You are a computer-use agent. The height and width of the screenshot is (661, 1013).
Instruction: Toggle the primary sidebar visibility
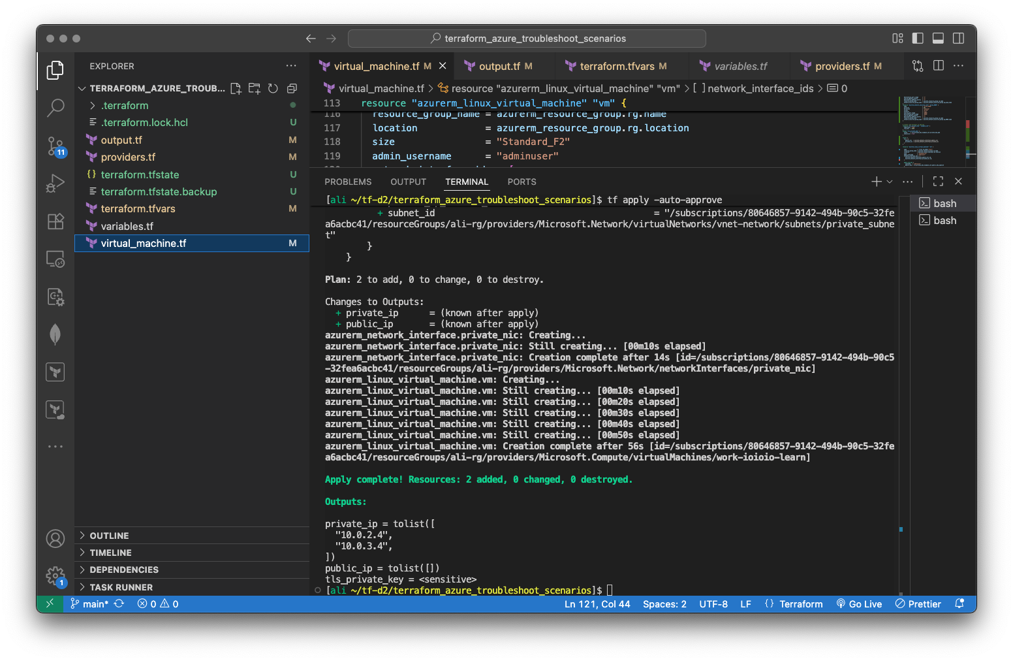tap(918, 38)
